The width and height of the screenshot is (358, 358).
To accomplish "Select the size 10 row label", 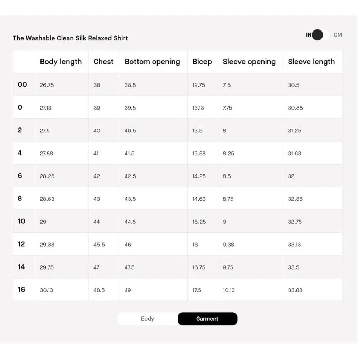I will (x=21, y=221).
